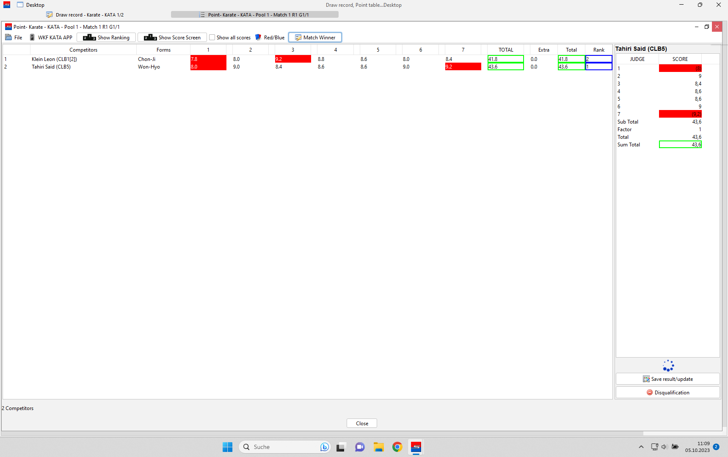This screenshot has width=728, height=457.
Task: Click the Disqualification button
Action: pyautogui.click(x=667, y=392)
